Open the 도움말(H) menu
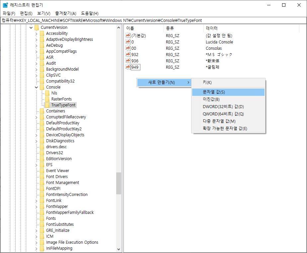Screen dimensions: 307x253 (90, 13)
